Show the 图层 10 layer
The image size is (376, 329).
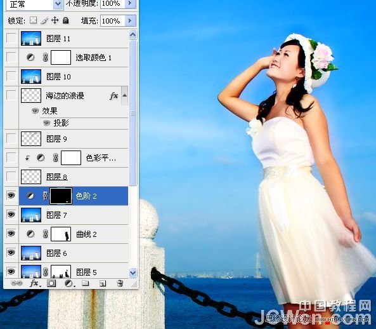point(11,76)
